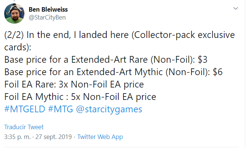Click the Extended-Art Mythic $6 line

pos(113,72)
